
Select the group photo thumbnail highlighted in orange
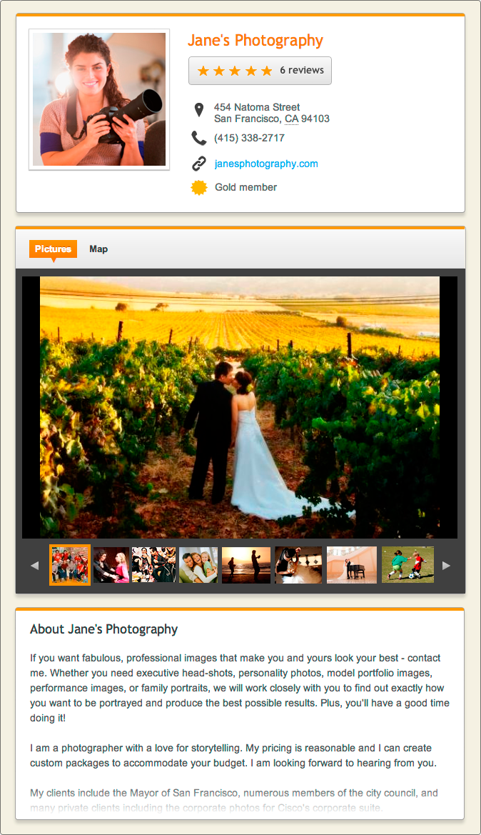(x=70, y=565)
